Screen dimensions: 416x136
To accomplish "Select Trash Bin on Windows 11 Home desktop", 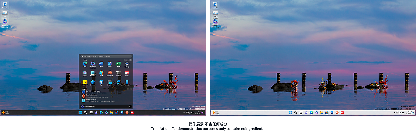I will 215,5.
